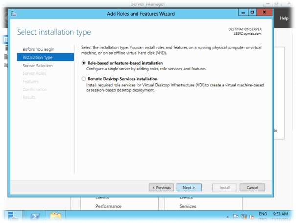Cancel the Add Roles and Features Wizard
296x223 pixels.
[252, 187]
